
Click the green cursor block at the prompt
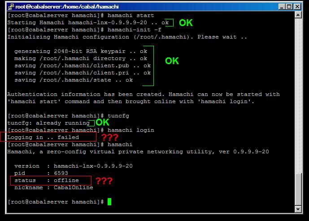(109, 202)
